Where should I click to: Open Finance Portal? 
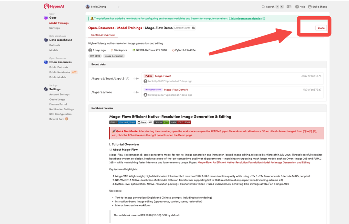point(58,104)
